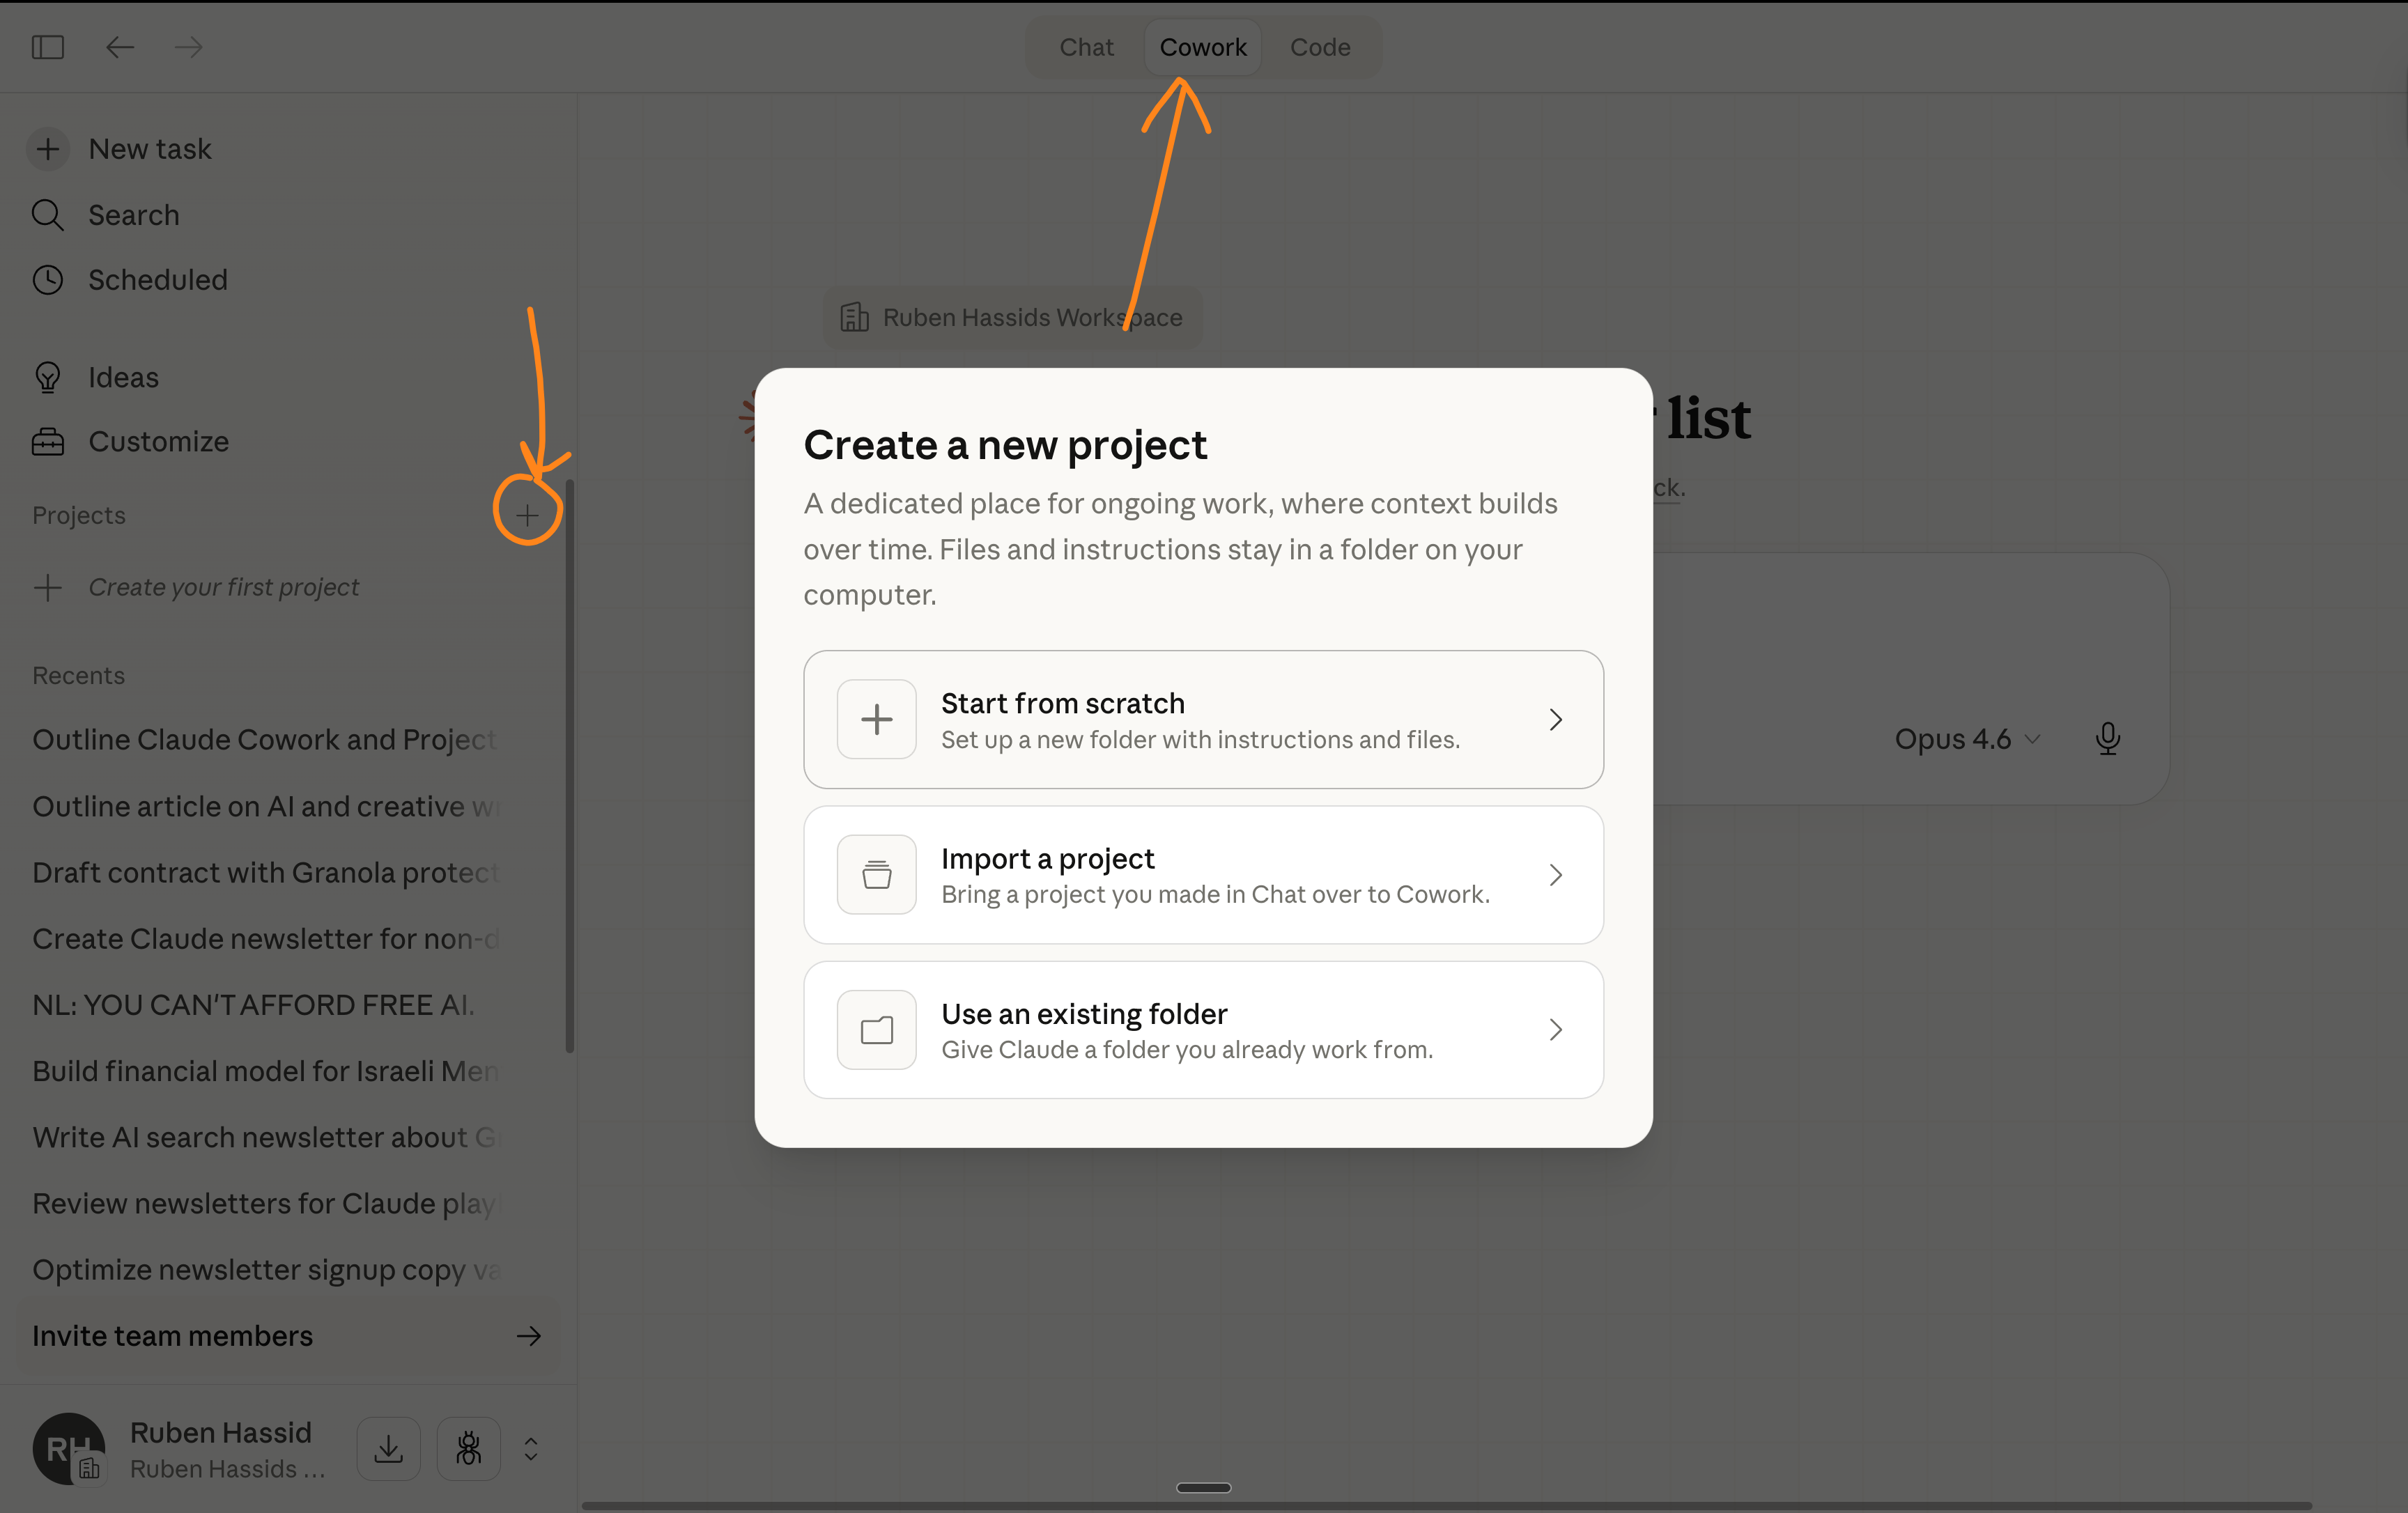This screenshot has width=2408, height=1513.
Task: Open Ideas with lightbulb icon
Action: [x=122, y=377]
